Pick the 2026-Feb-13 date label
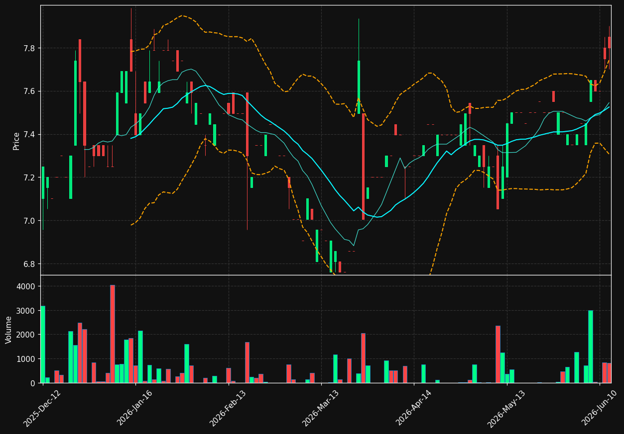624x434 pixels. pos(228,408)
